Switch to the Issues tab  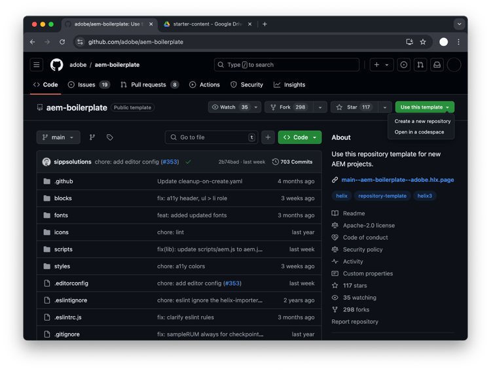tap(89, 85)
